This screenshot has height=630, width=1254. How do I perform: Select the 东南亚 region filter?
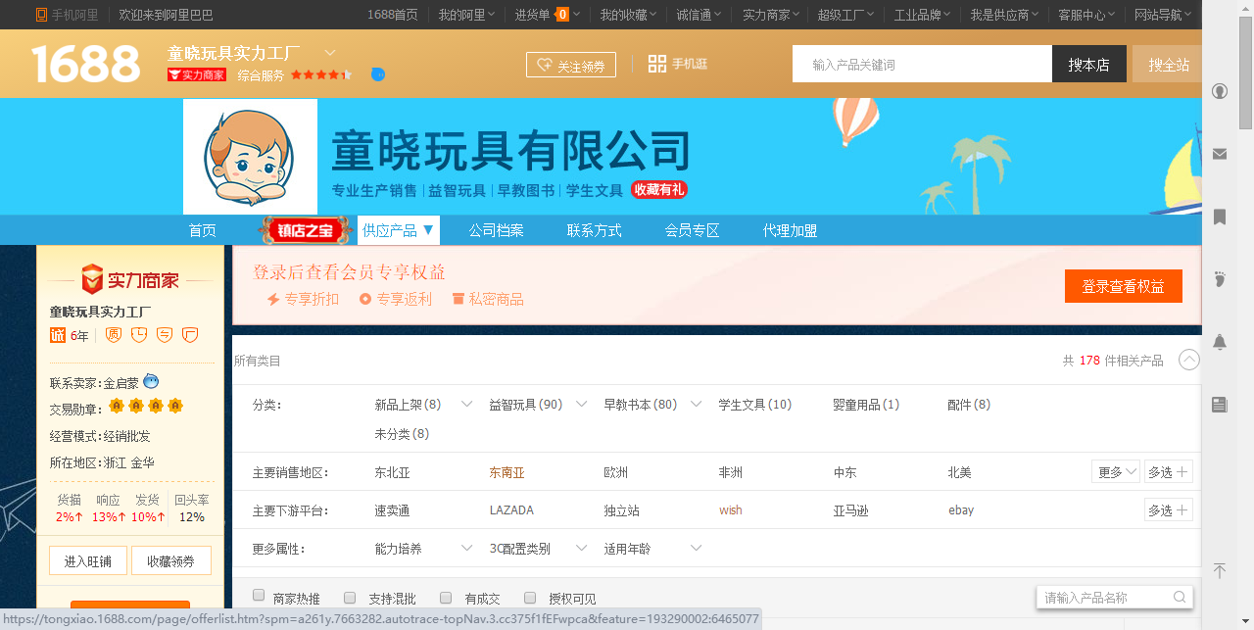pyautogui.click(x=507, y=472)
